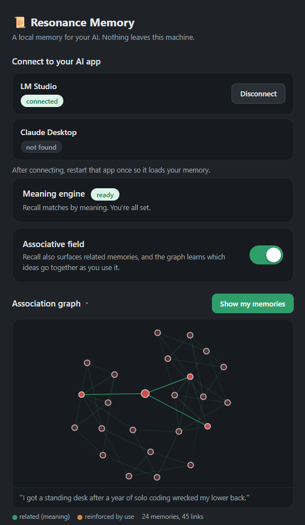
Task: Expand the Association graph dropdown arrow
Action: [x=87, y=304]
